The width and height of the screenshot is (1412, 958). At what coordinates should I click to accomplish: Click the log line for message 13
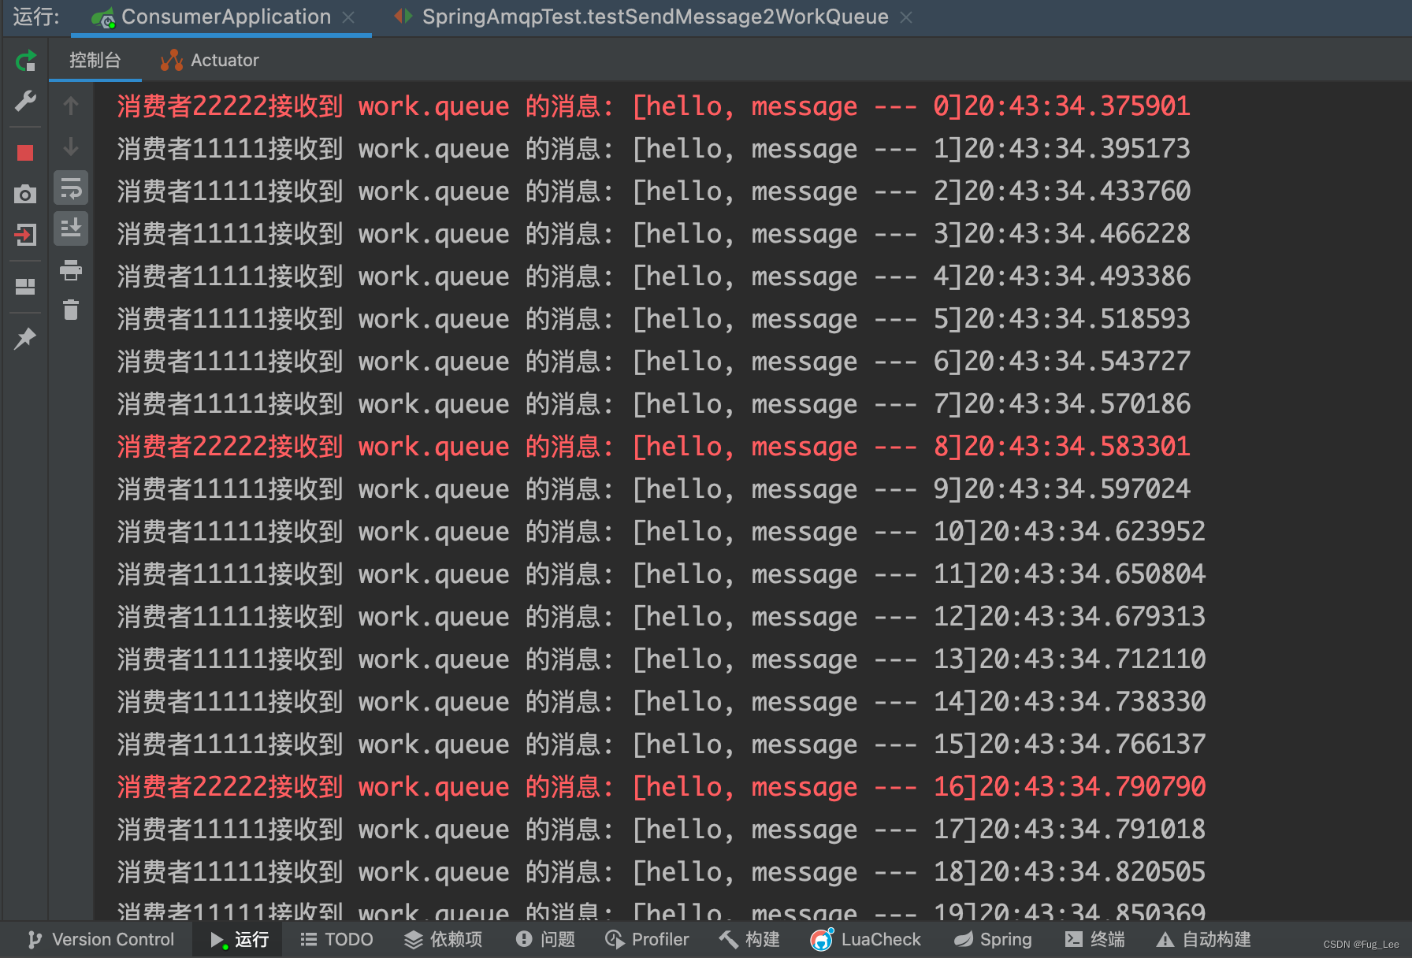(x=661, y=659)
